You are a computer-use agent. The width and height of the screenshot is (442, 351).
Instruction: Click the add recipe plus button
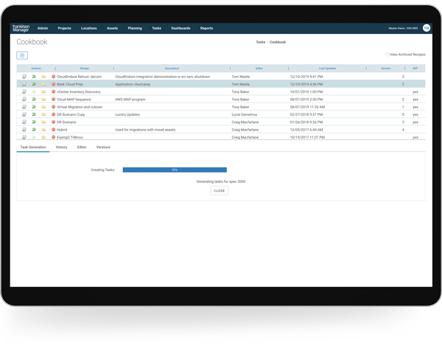[22, 55]
